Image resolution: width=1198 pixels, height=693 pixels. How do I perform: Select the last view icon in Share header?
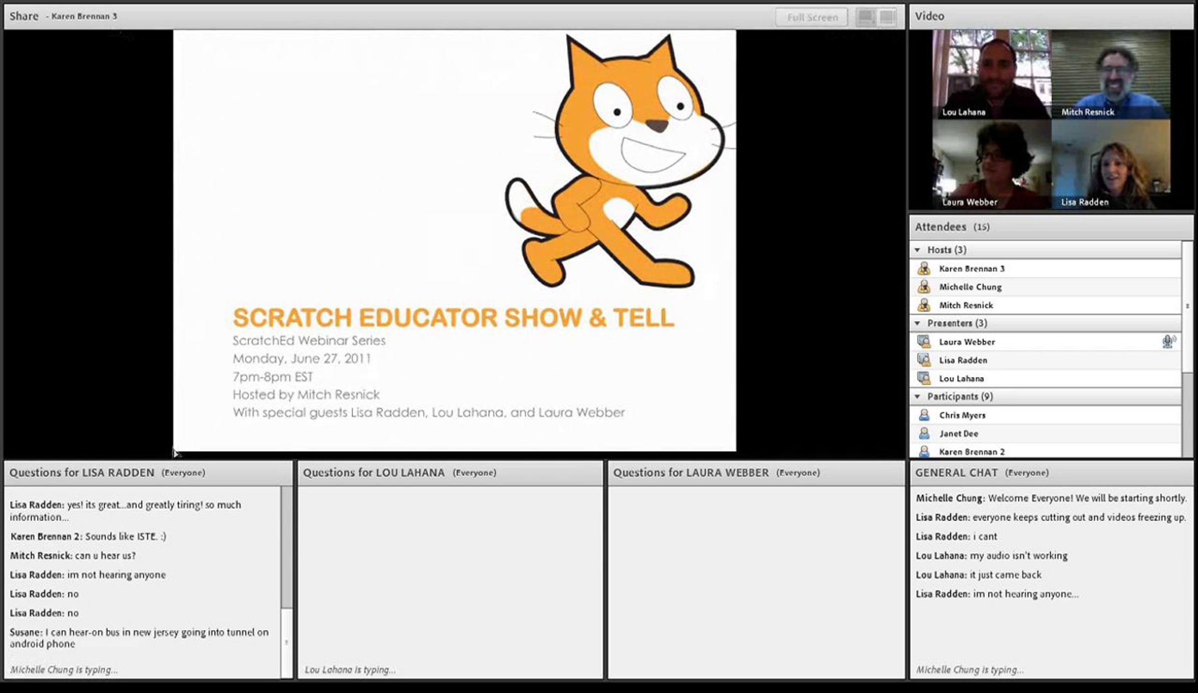click(x=887, y=17)
